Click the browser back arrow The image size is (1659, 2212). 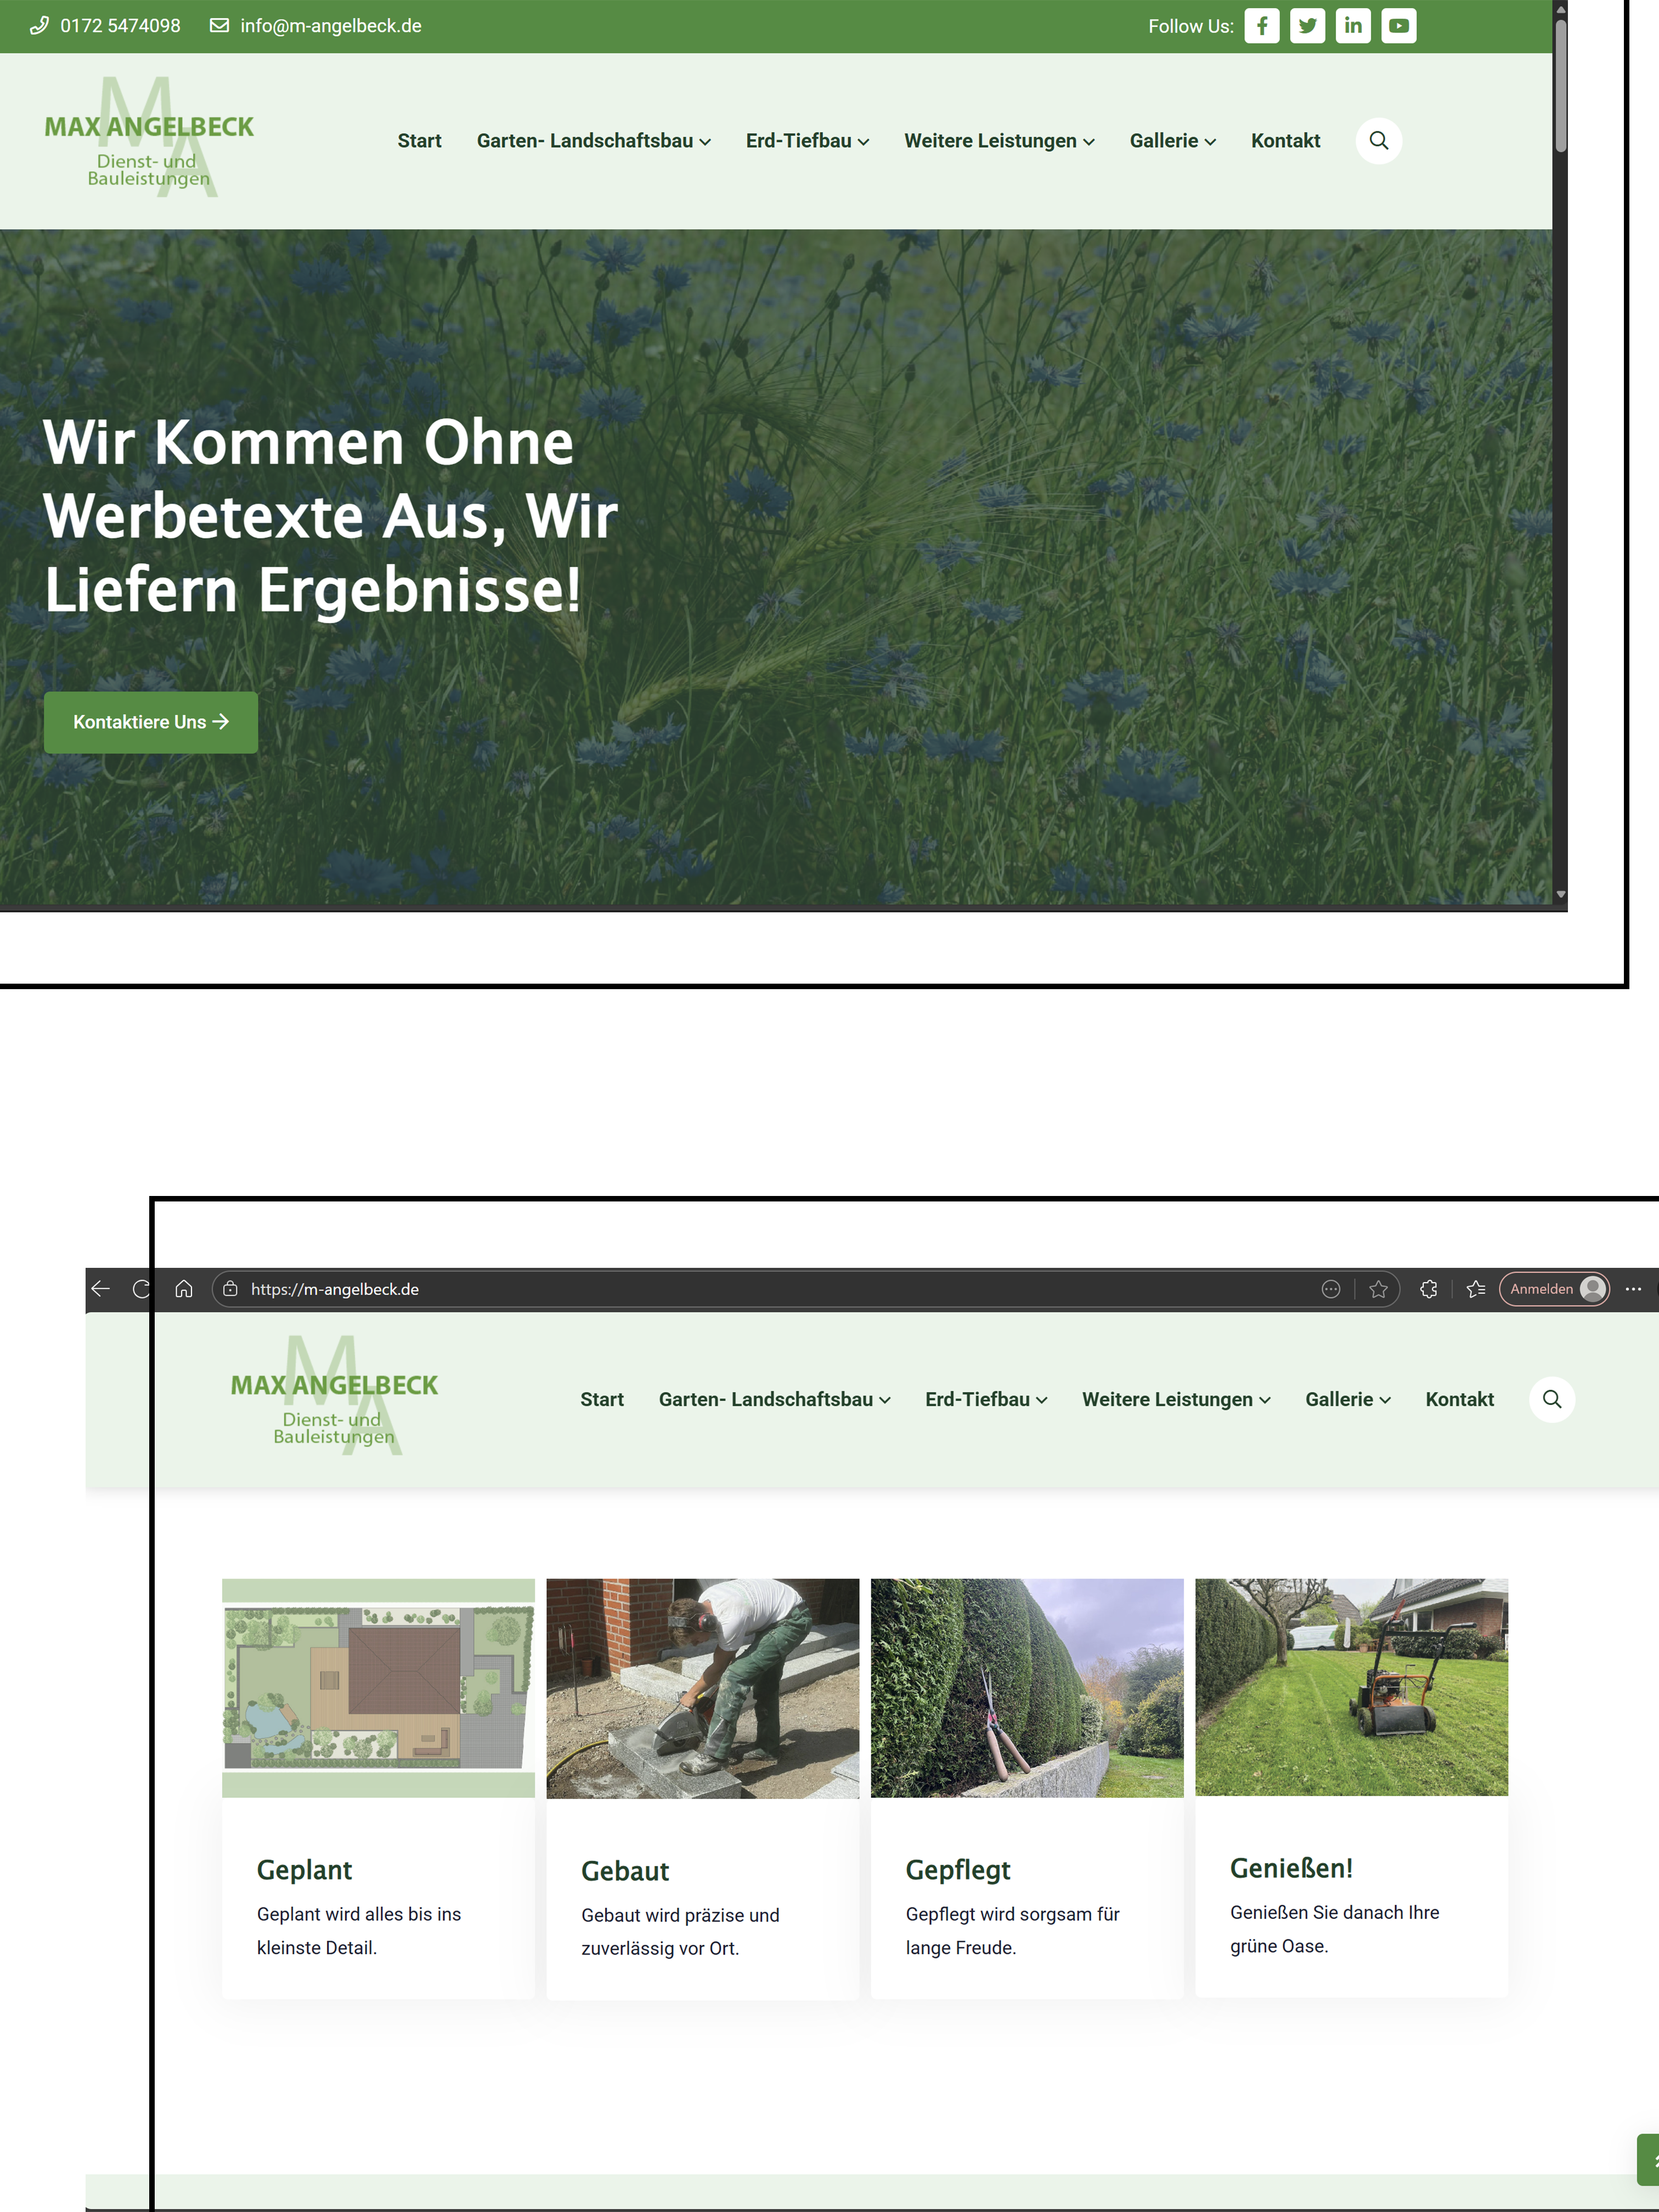tap(101, 1289)
